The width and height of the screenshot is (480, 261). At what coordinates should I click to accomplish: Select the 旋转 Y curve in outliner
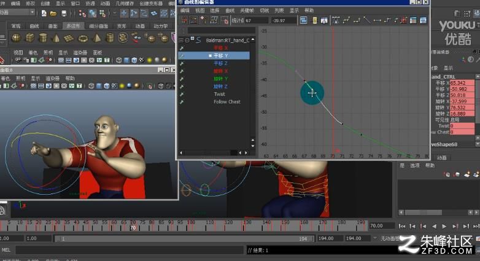point(220,79)
